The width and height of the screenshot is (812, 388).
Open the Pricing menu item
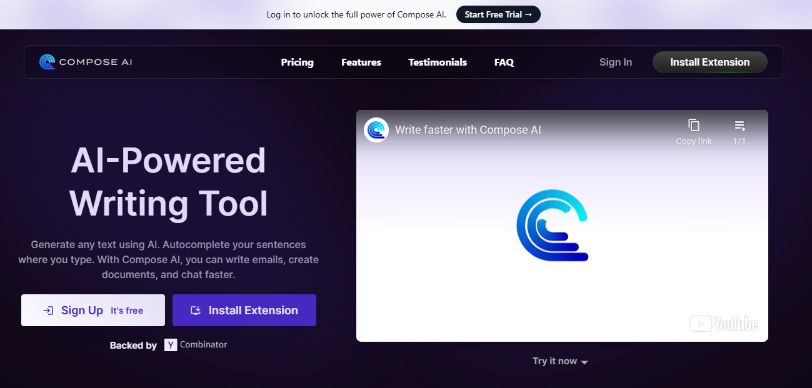click(x=297, y=62)
